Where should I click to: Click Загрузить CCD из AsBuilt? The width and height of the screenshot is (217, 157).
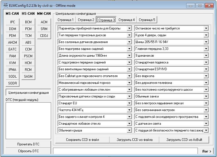pyautogui.click(x=184, y=140)
